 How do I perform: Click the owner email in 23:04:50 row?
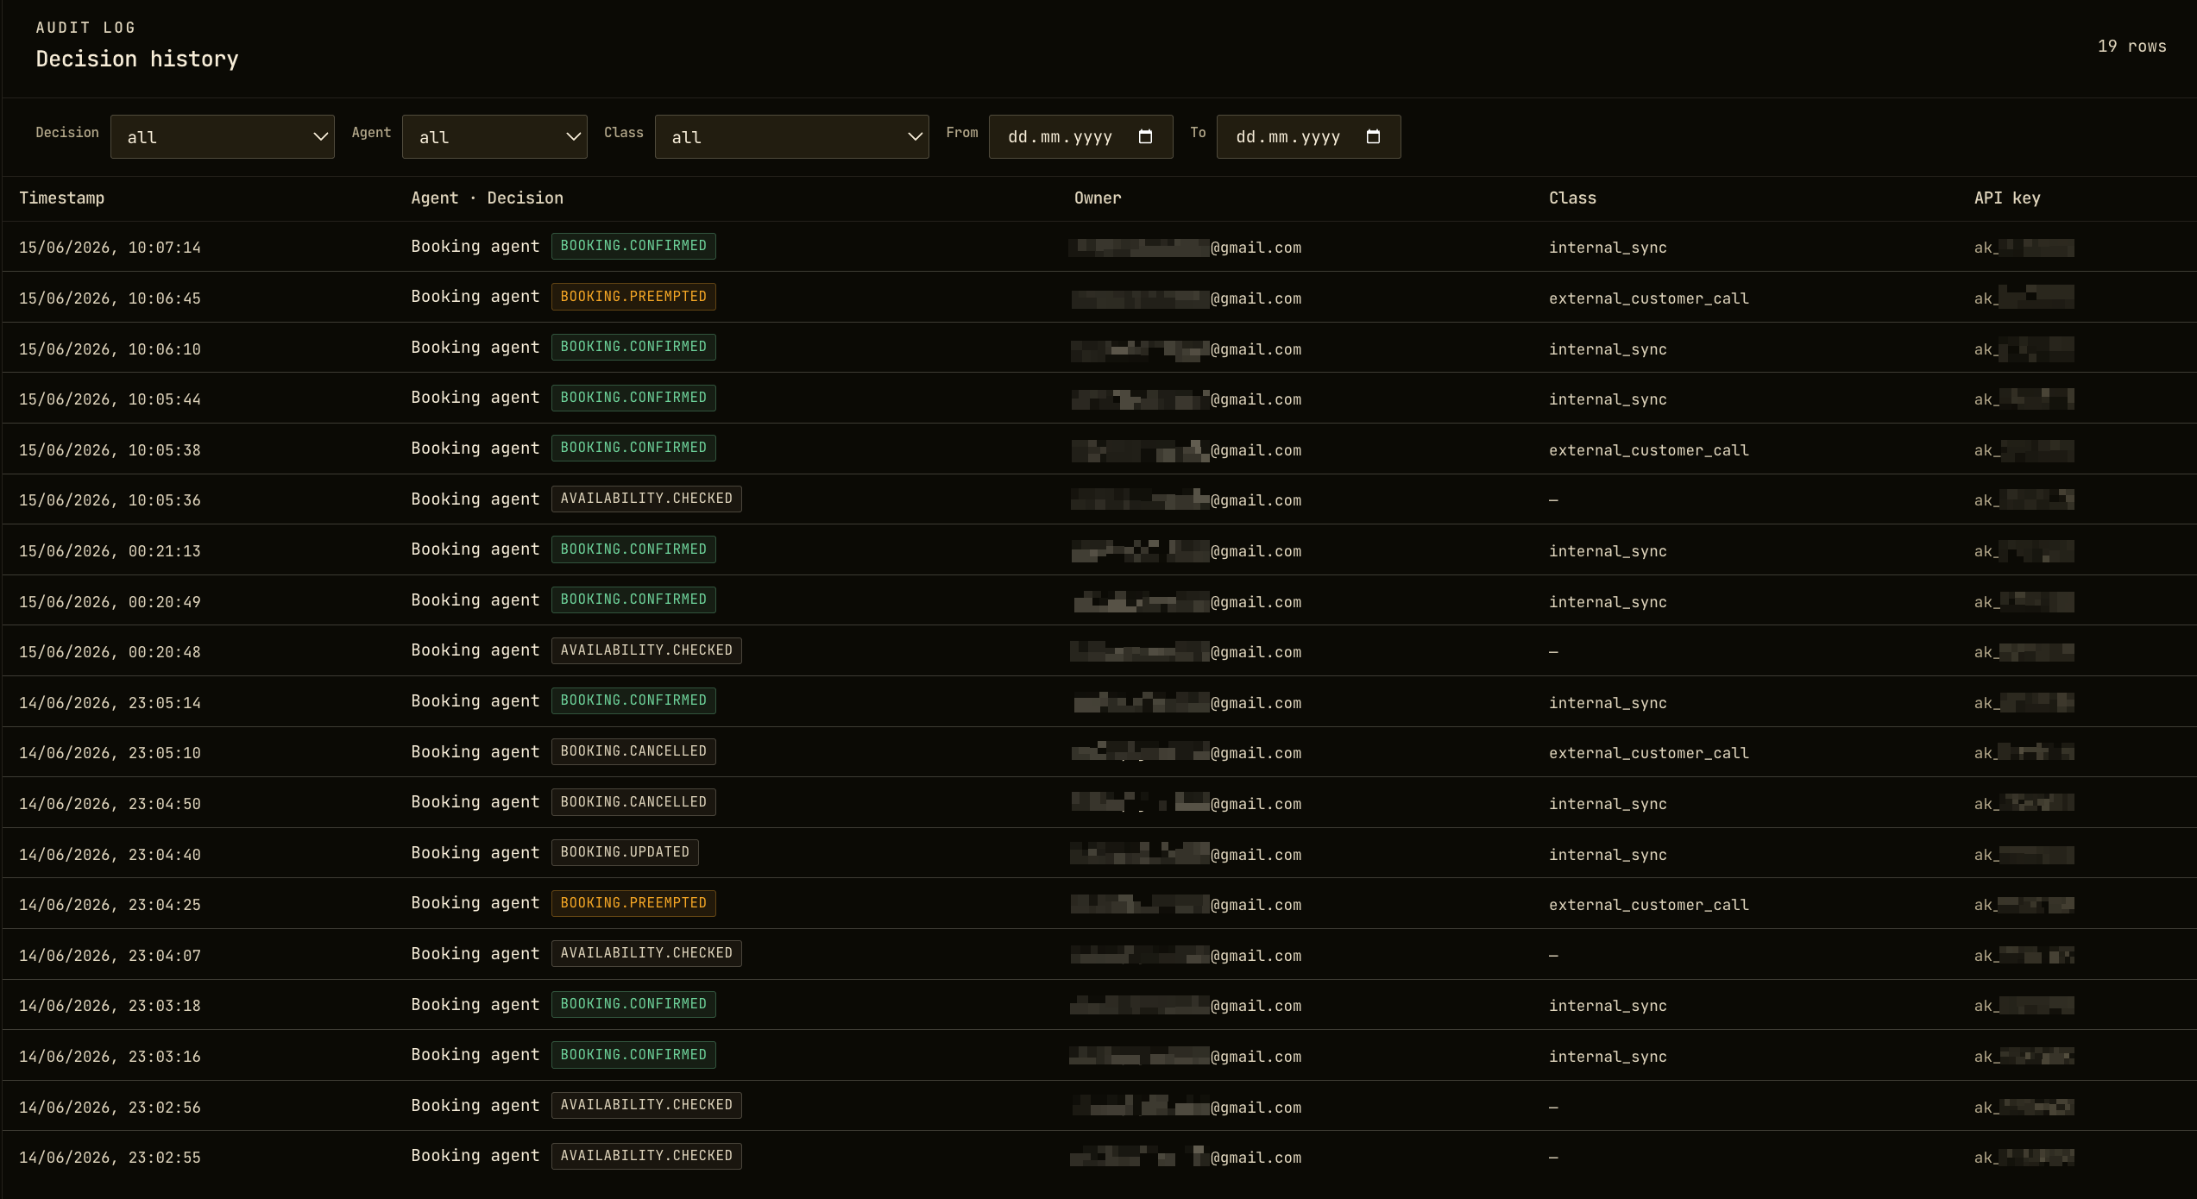[1186, 804]
